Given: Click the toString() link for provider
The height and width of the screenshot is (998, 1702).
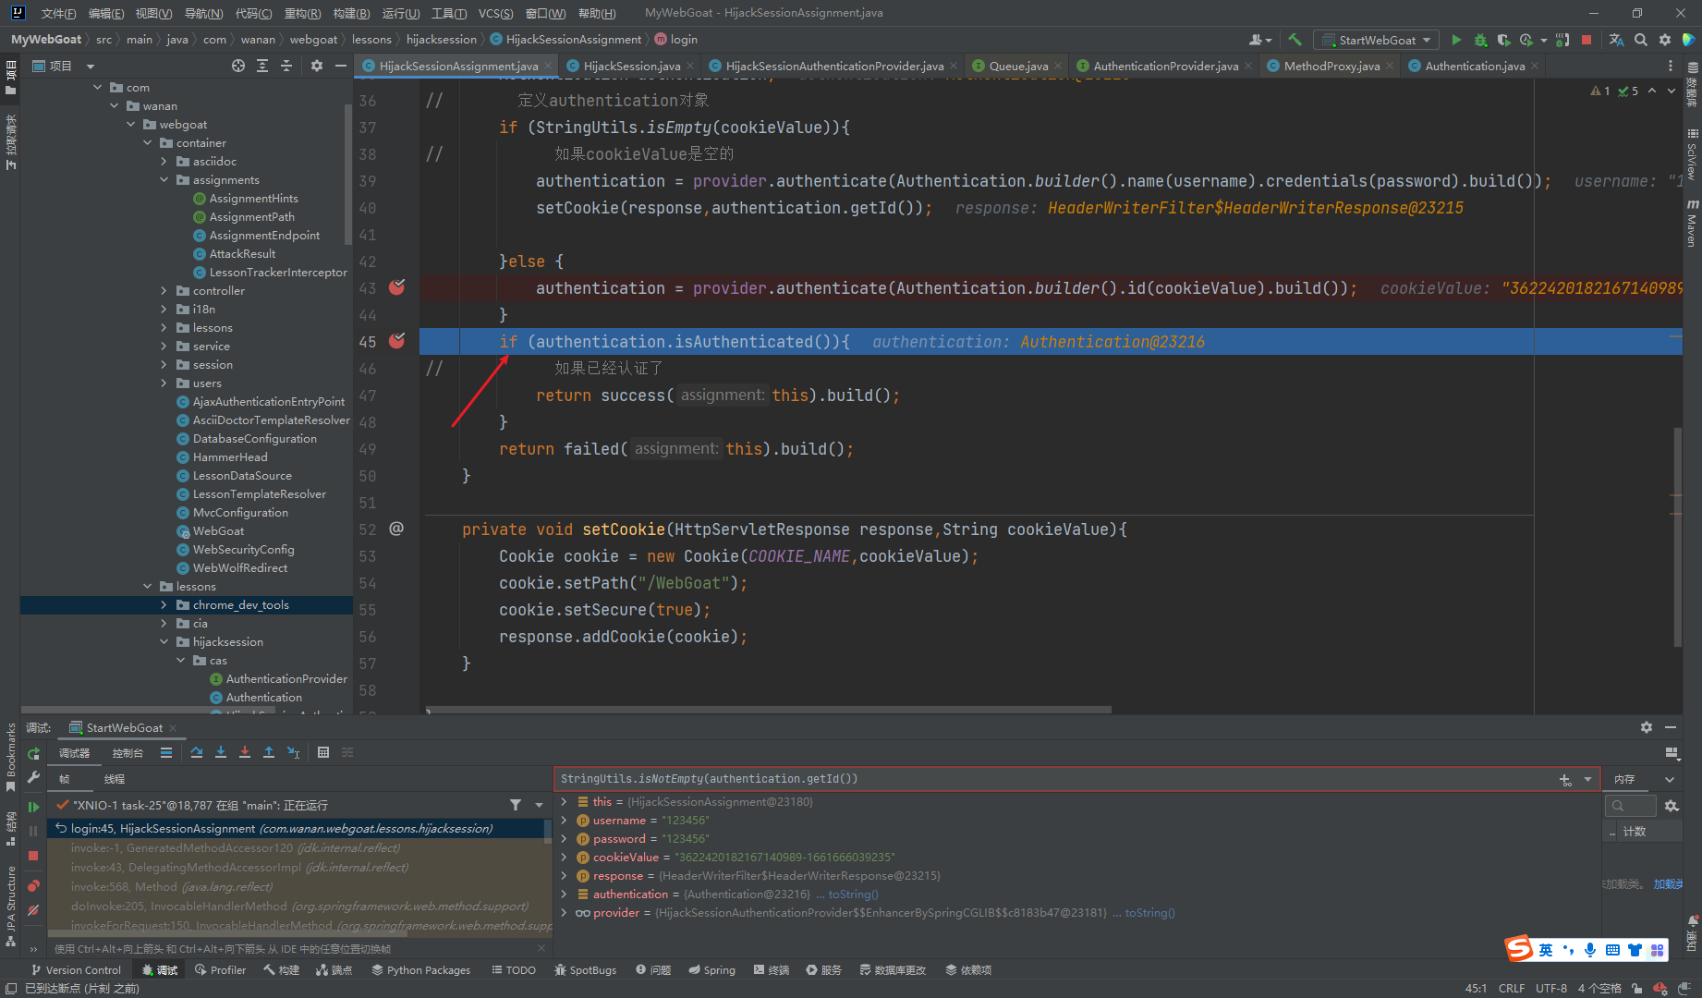Looking at the screenshot, I should [x=1149, y=912].
